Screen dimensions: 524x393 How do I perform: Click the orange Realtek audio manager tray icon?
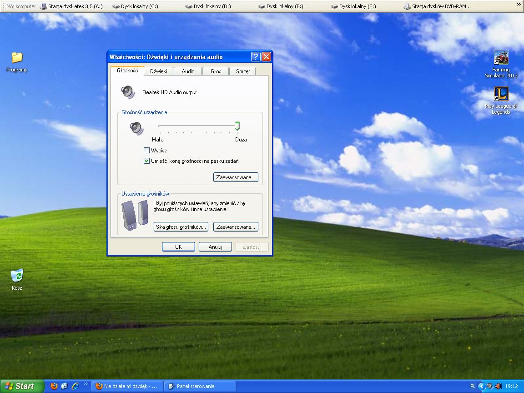point(498,386)
